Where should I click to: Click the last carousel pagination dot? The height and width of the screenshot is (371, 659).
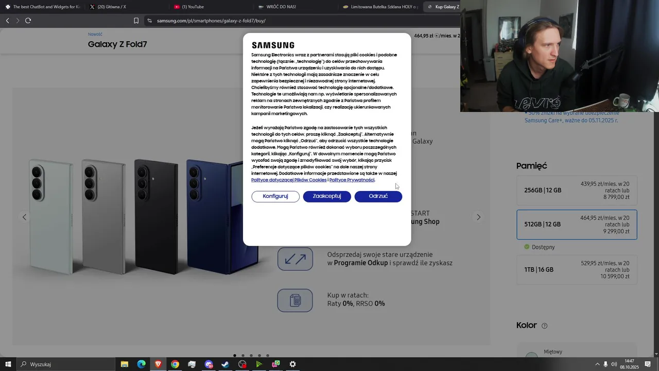coord(268,356)
